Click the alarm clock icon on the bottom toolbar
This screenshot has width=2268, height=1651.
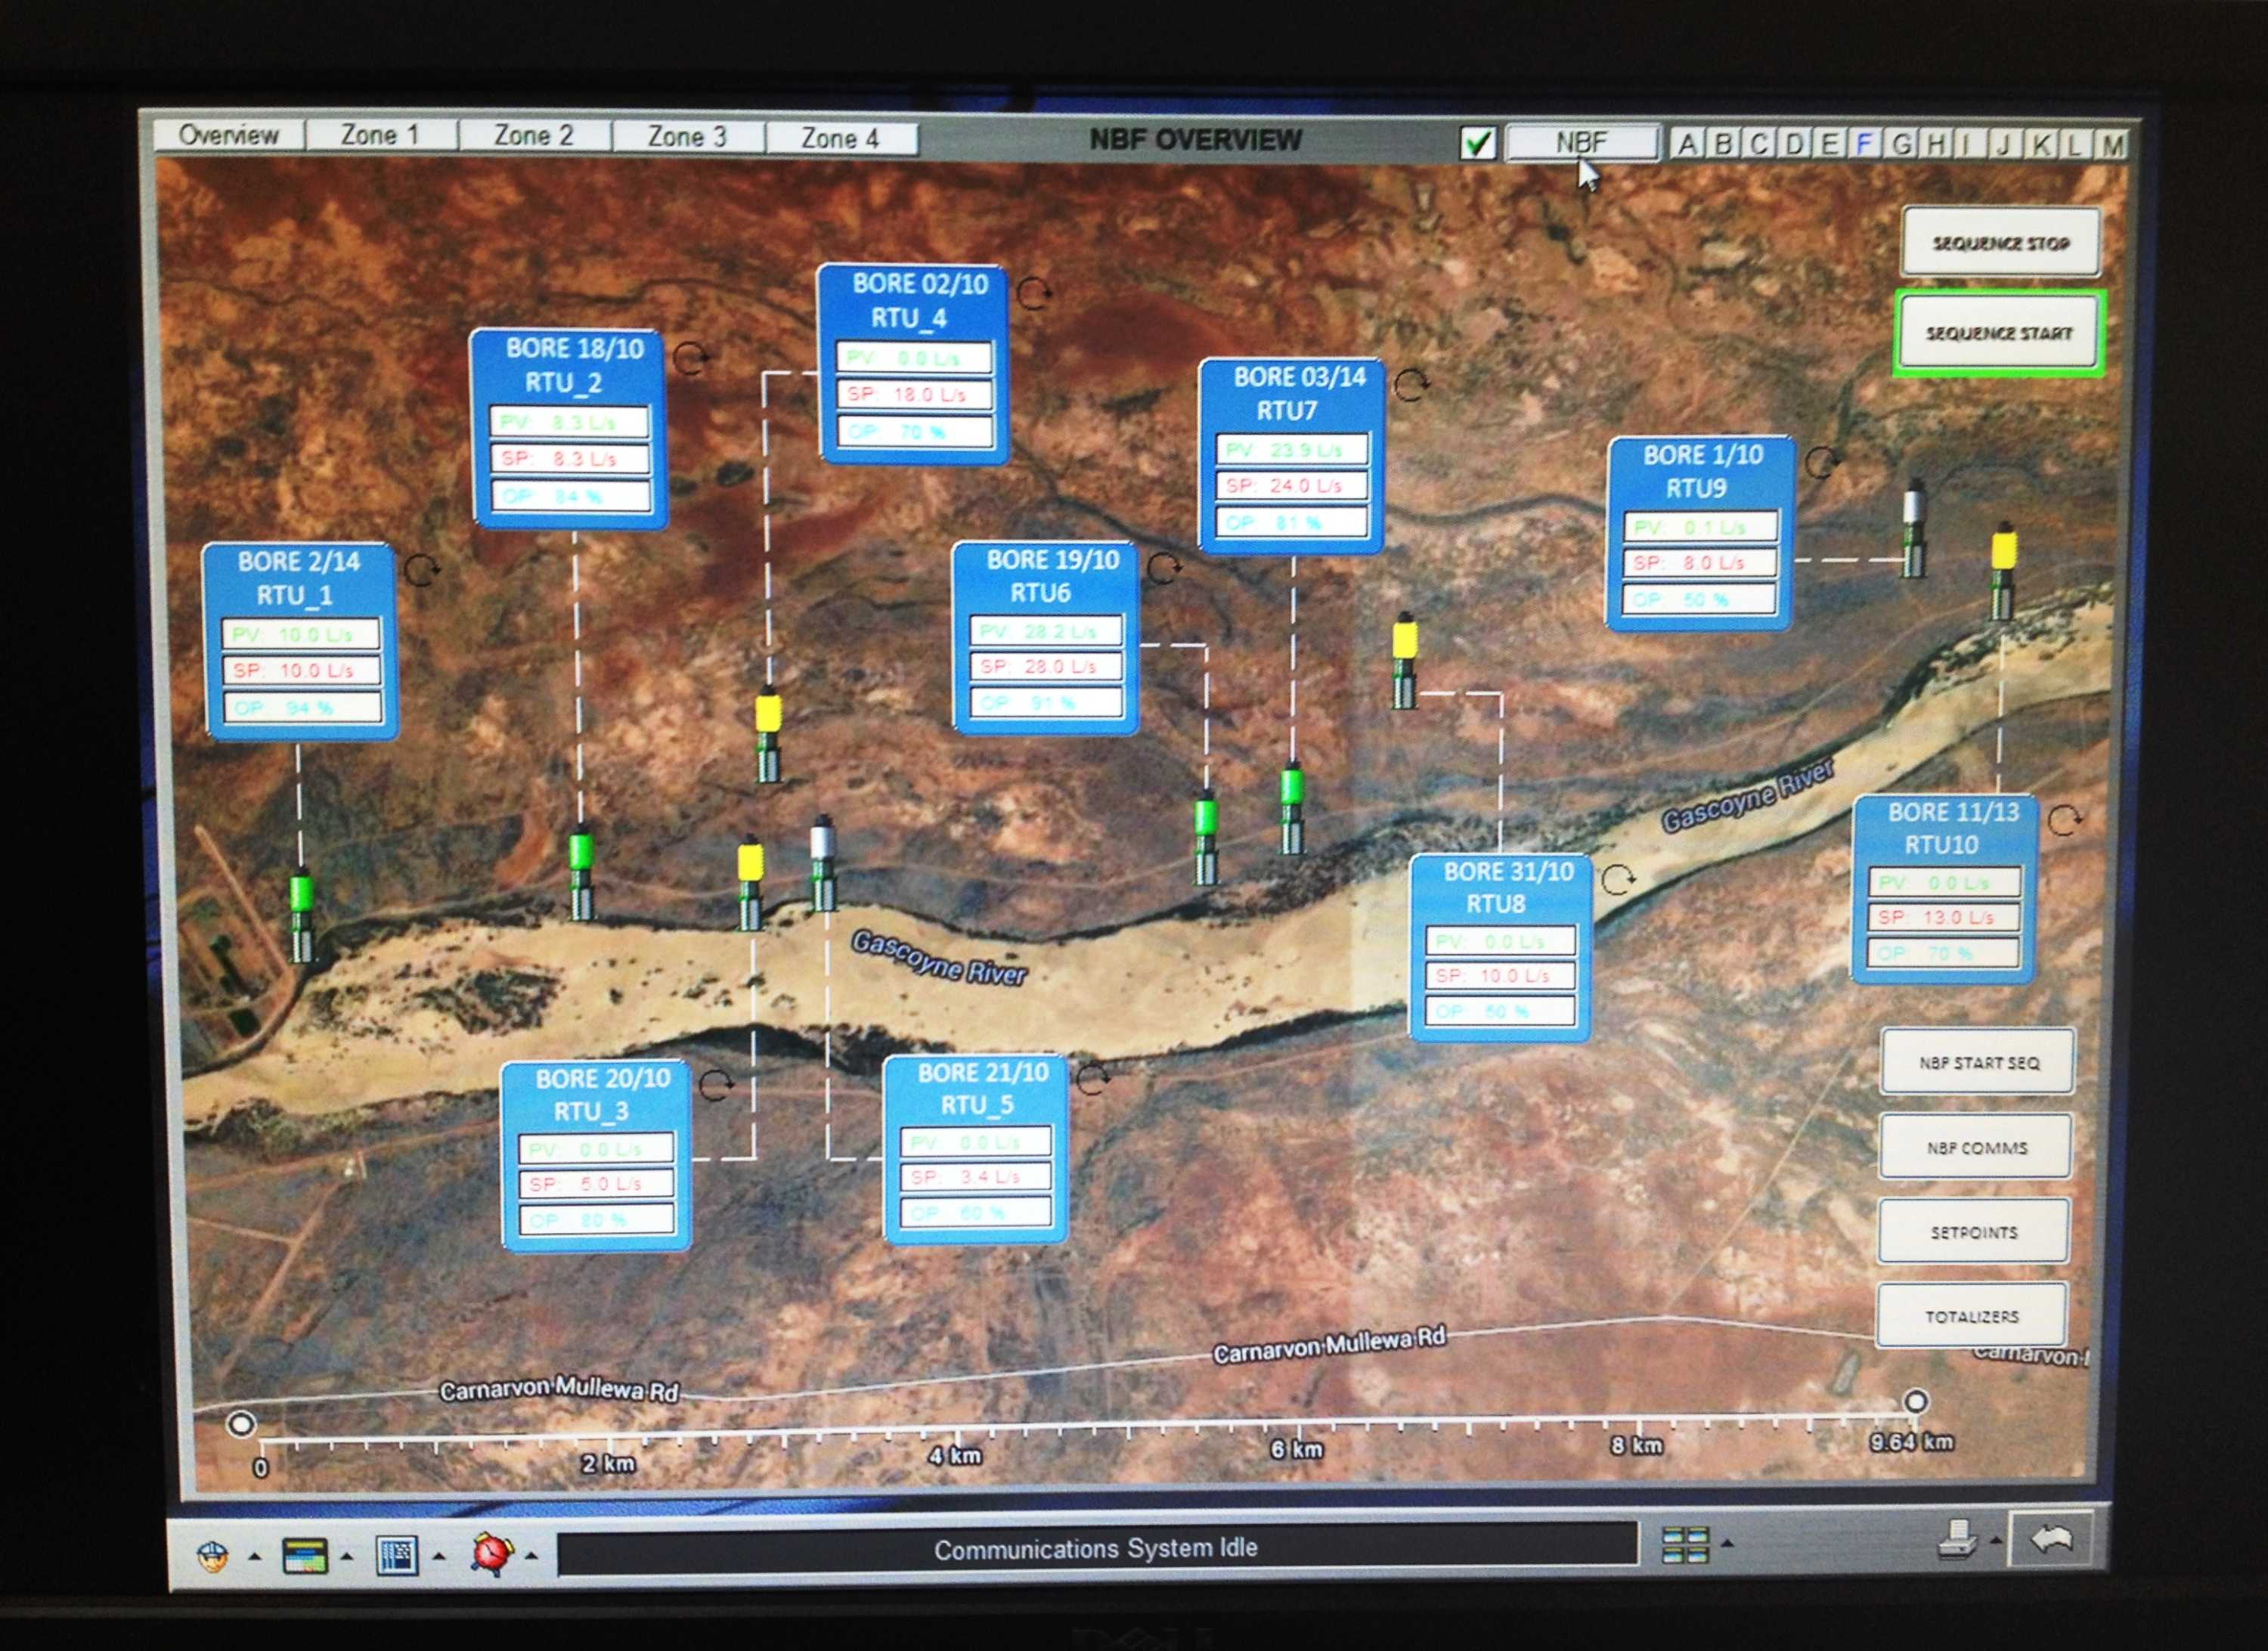pyautogui.click(x=492, y=1556)
